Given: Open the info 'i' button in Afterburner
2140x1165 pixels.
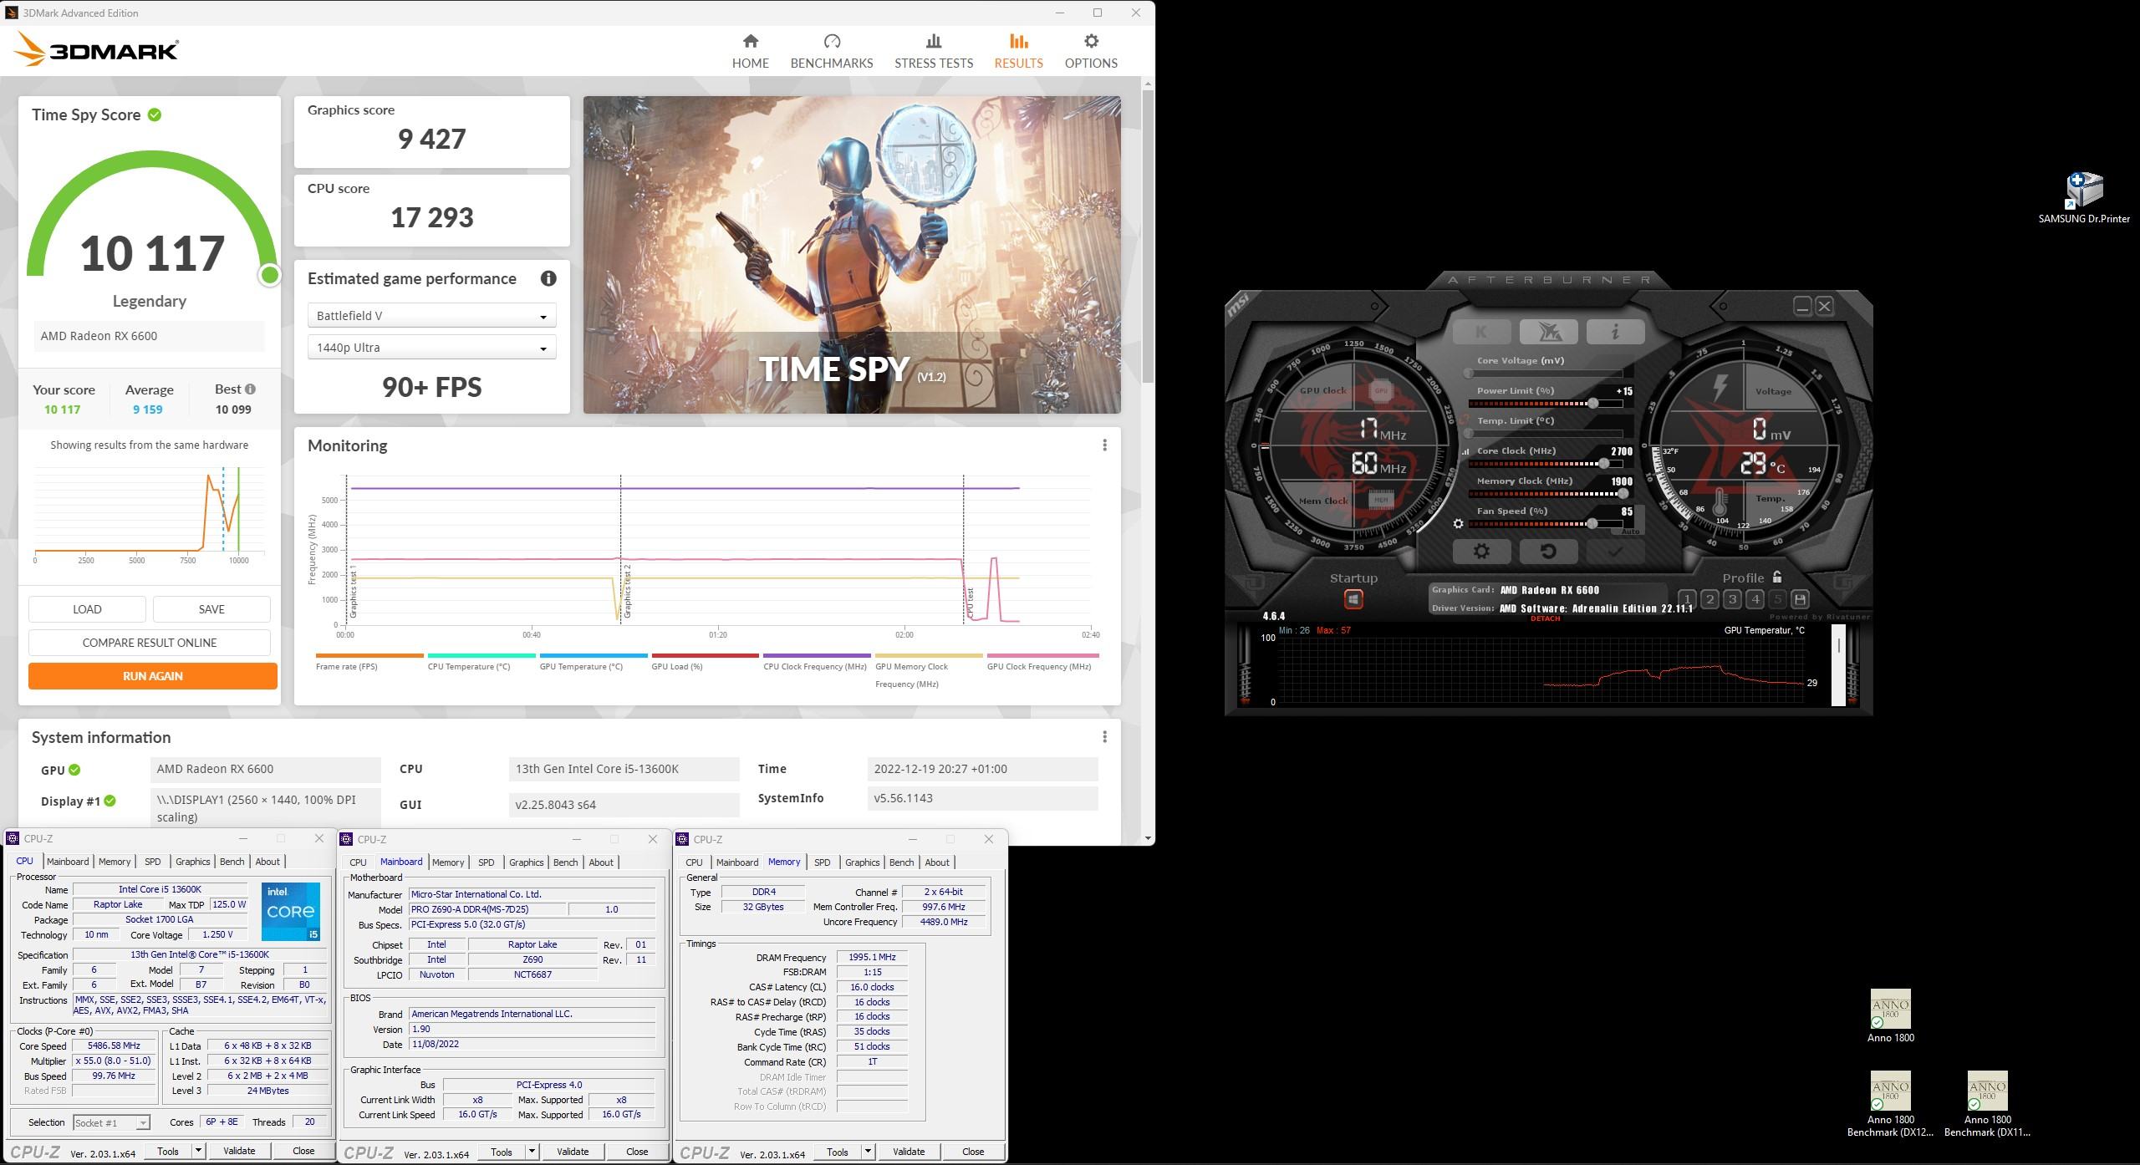Looking at the screenshot, I should pyautogui.click(x=1615, y=332).
